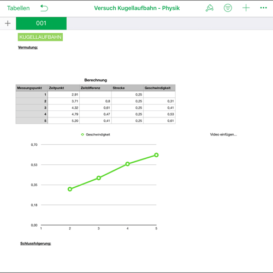The height and width of the screenshot is (273, 273).
Task: Tap the undo arrow icon
Action: pyautogui.click(x=44, y=8)
